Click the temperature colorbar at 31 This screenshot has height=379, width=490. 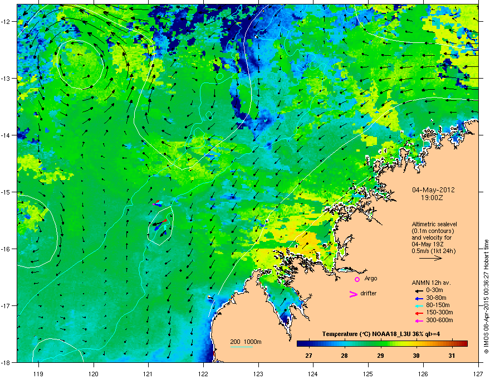click(452, 343)
